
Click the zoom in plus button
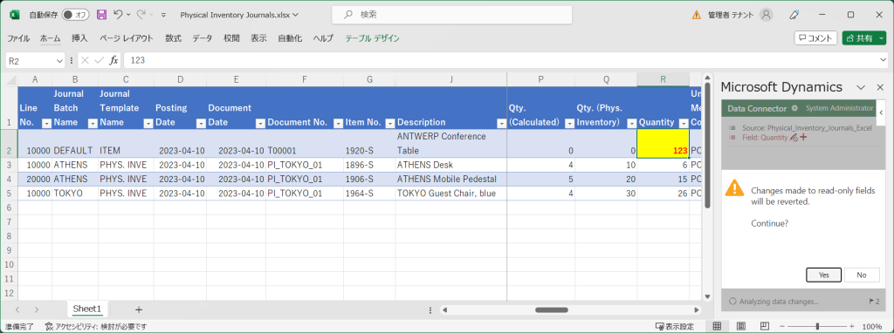pyautogui.click(x=853, y=327)
